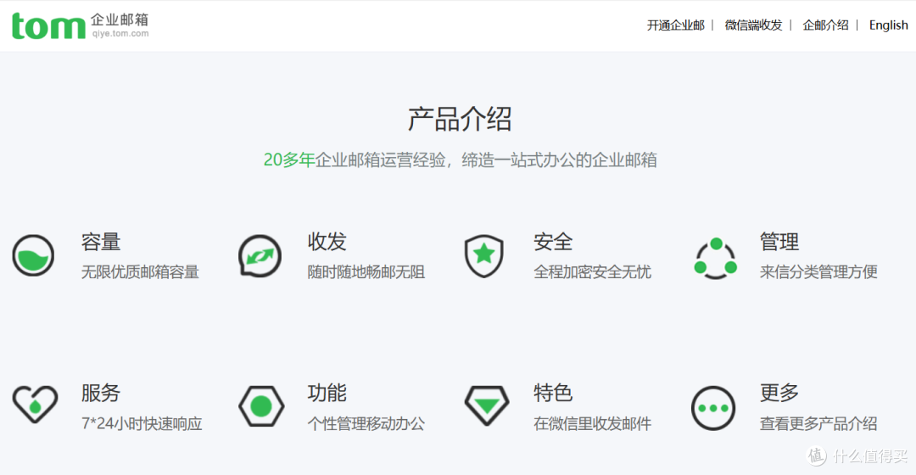916x475 pixels.
Task: Click the 功能 hexagon icon
Action: (x=261, y=406)
